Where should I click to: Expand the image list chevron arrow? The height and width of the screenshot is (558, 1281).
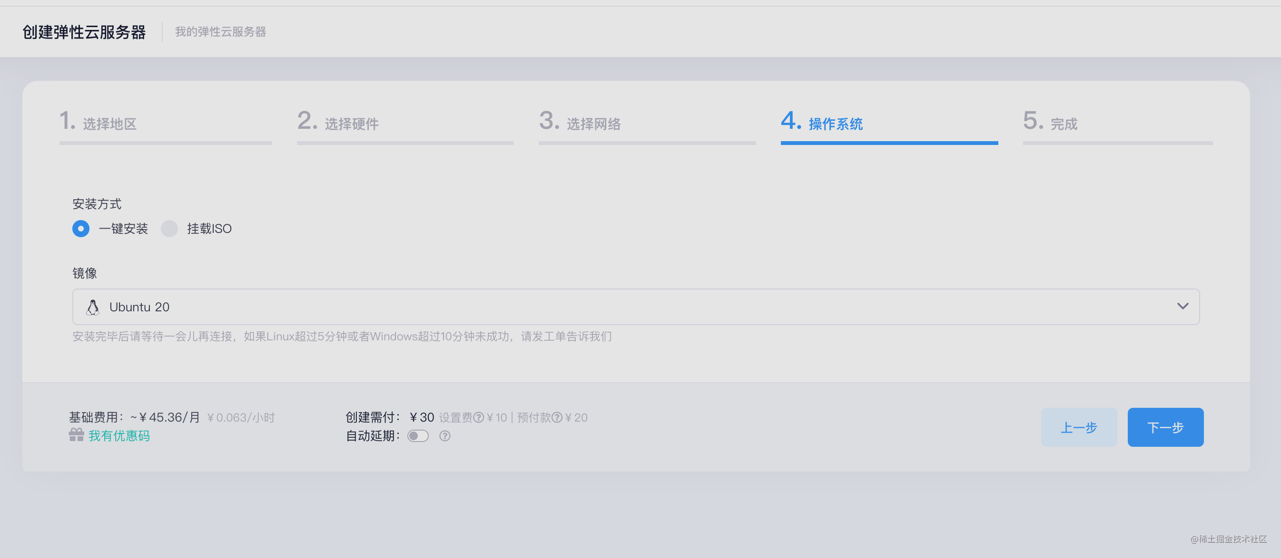[x=1182, y=307]
